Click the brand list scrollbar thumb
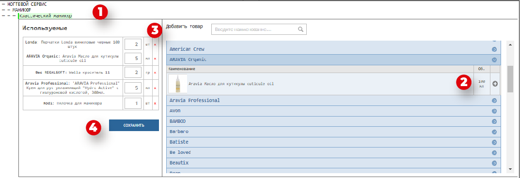Image resolution: width=520 pixels, height=178 pixels. click(x=510, y=79)
